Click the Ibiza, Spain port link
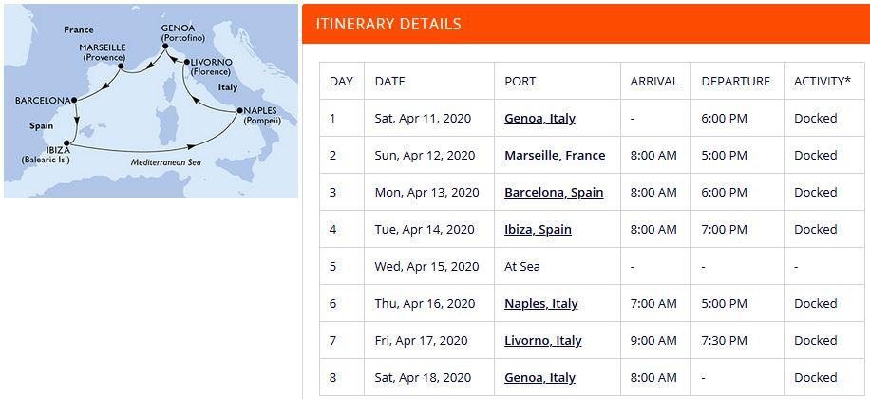The image size is (870, 399). (538, 230)
